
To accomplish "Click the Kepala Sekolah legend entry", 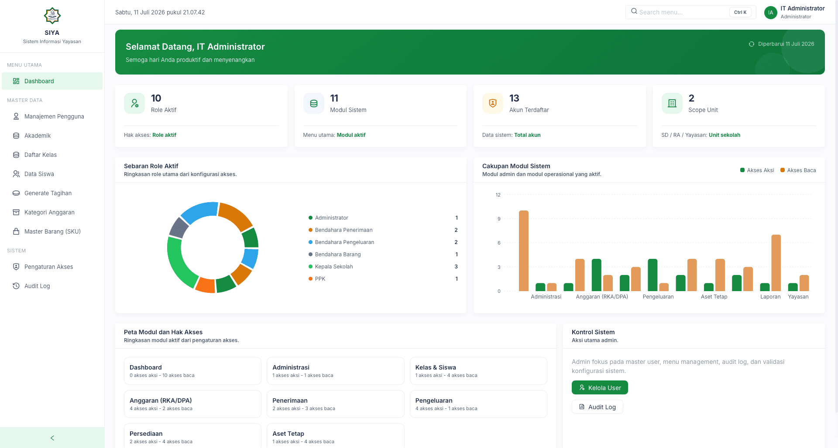I will tap(383, 267).
